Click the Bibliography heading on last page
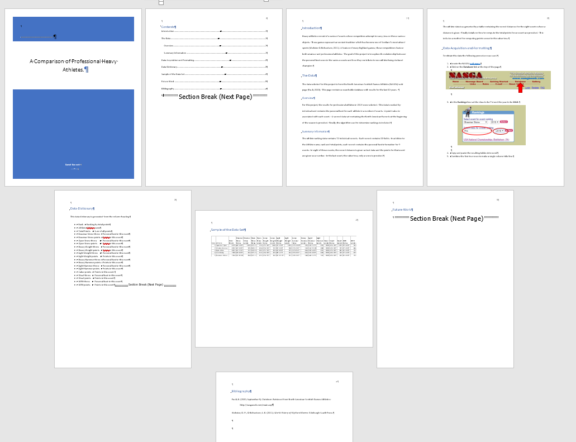Screen dimensions: 576x442 pos(241,391)
